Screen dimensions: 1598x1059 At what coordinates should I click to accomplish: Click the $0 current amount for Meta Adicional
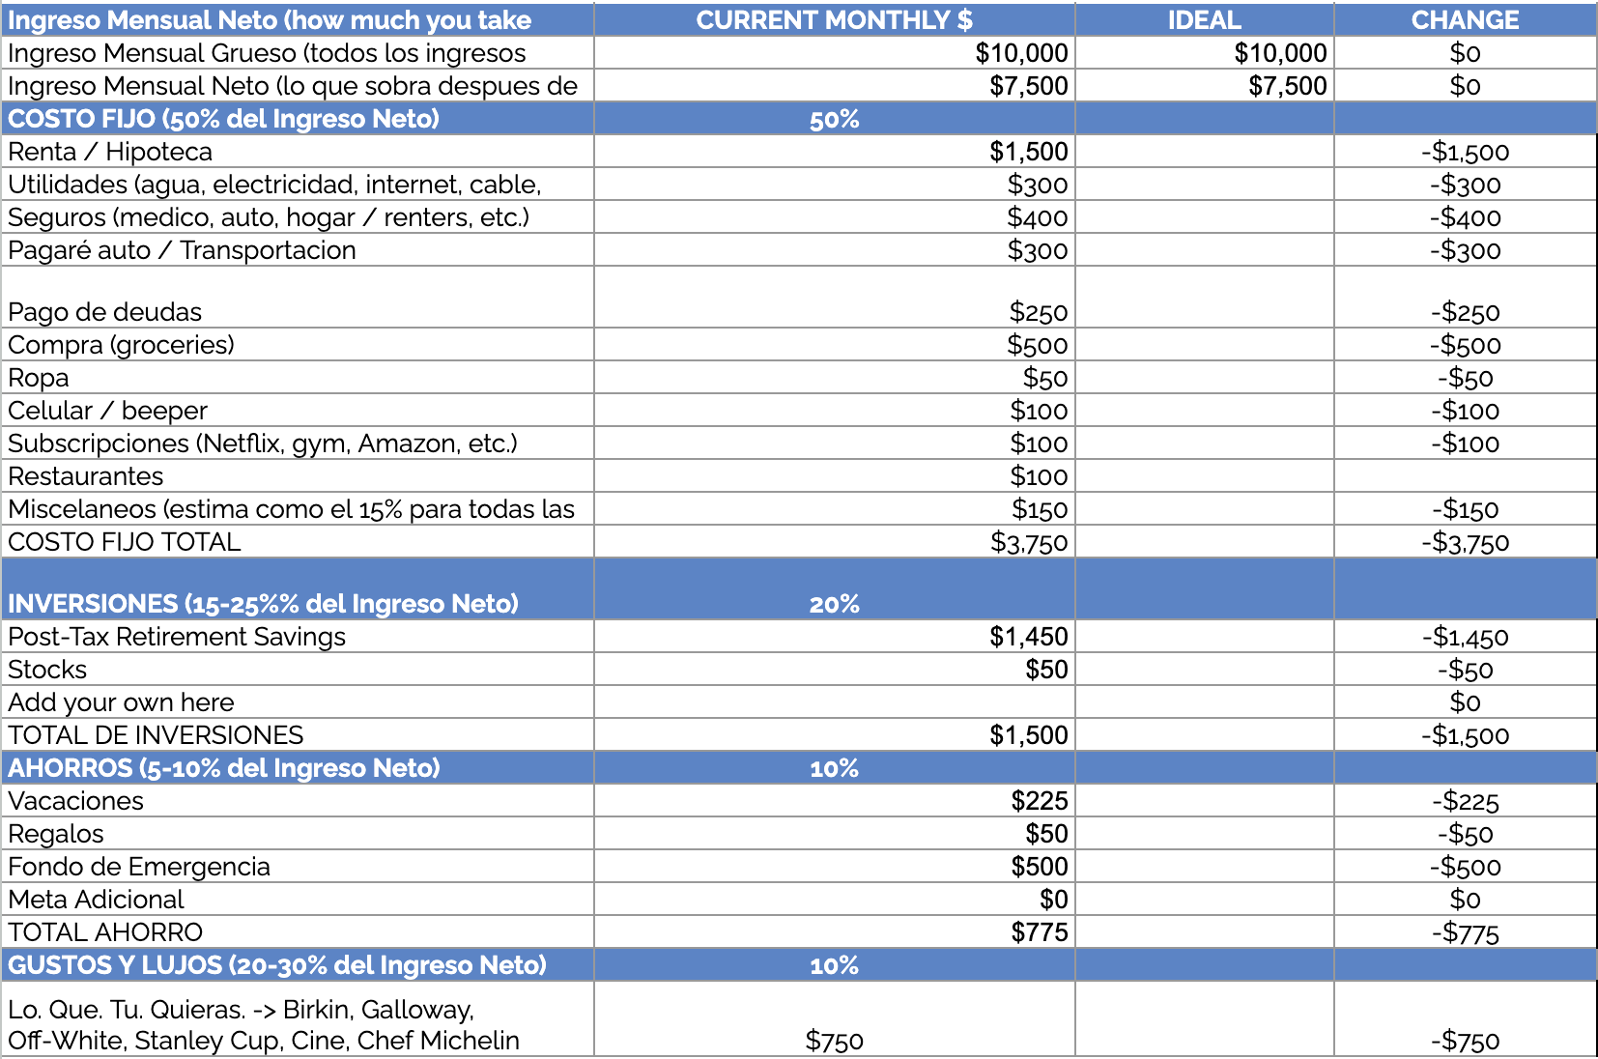pyautogui.click(x=1053, y=900)
